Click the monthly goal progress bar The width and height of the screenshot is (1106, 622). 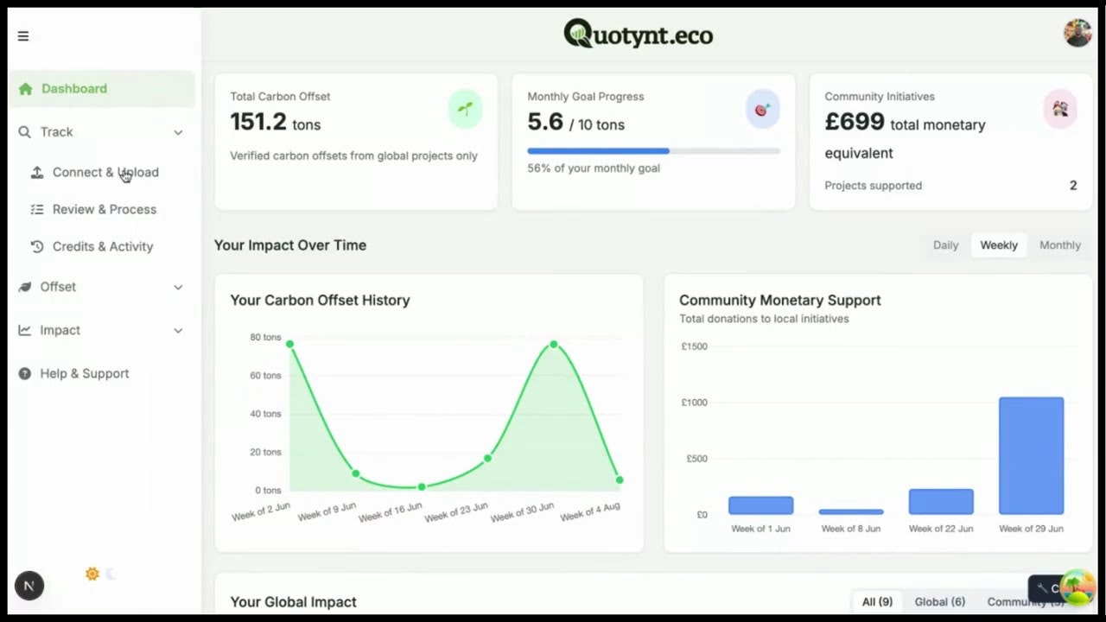pyautogui.click(x=653, y=151)
